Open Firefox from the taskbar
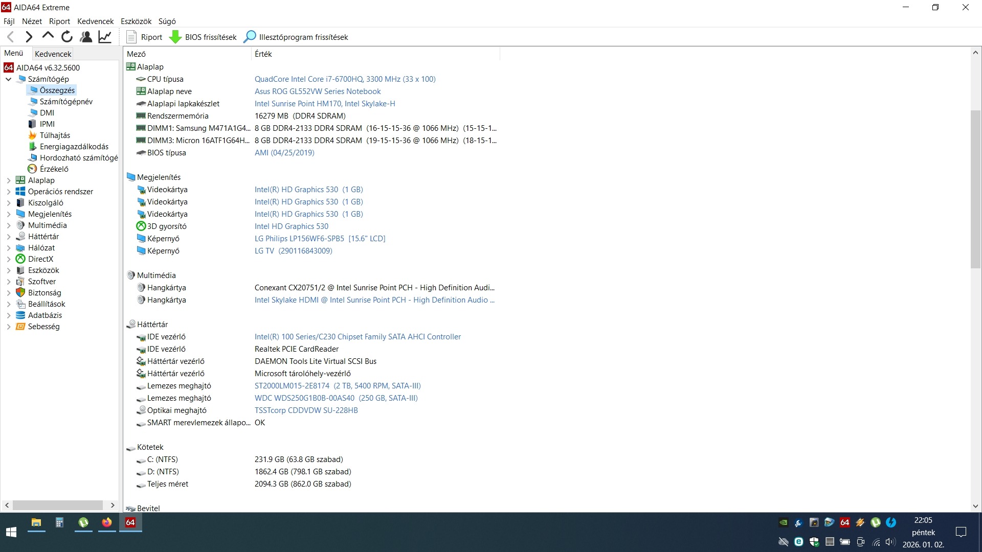This screenshot has height=552, width=982. tap(106, 522)
